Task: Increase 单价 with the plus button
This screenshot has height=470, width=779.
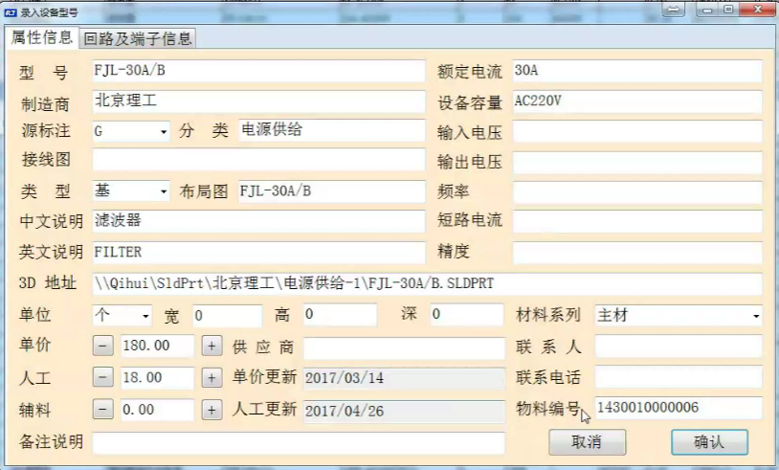Action: click(211, 346)
